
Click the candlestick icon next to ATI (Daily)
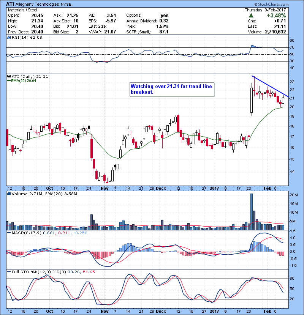(x=9, y=76)
